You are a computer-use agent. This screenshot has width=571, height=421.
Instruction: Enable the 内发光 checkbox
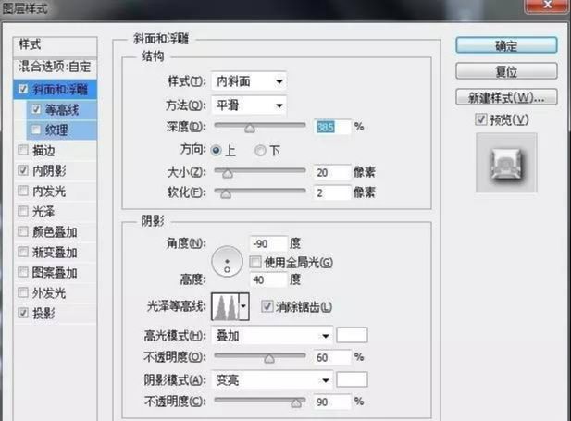[23, 191]
